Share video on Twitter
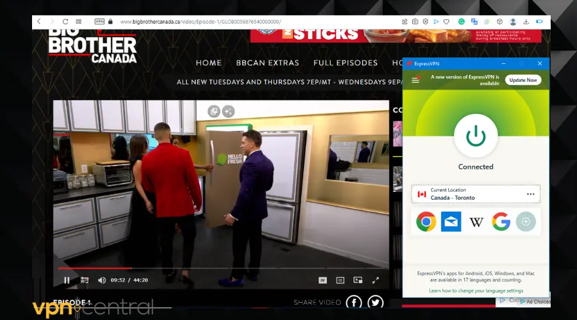Screen dimensions: 577x320 (x=375, y=302)
